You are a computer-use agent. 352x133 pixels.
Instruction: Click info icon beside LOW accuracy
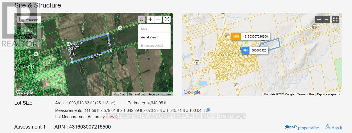117,117
